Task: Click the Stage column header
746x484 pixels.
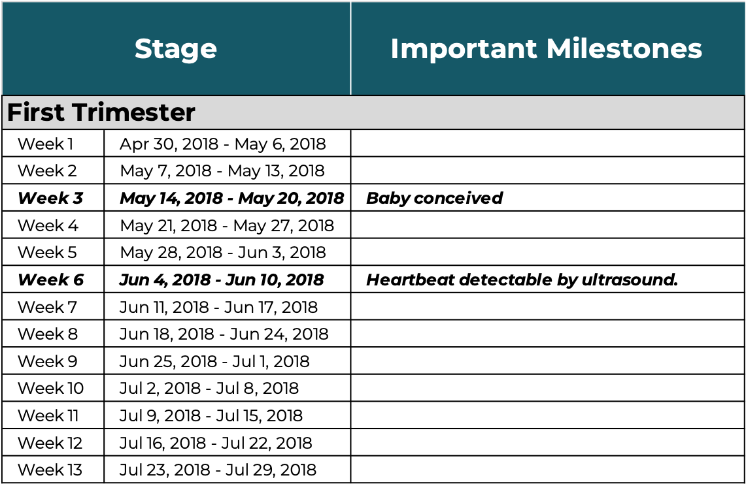Action: [x=176, y=49]
